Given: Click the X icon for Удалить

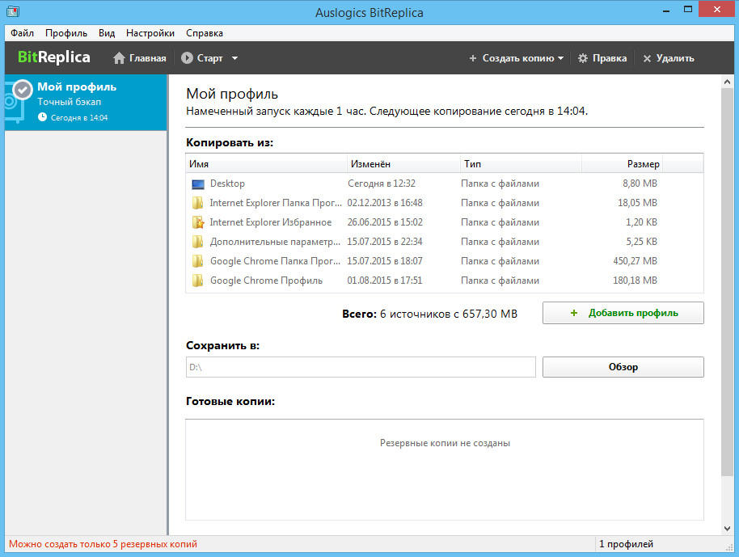Looking at the screenshot, I should (x=647, y=58).
